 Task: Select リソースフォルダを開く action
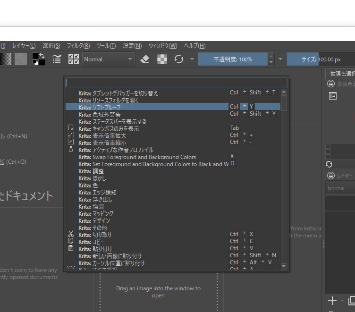coord(173,100)
